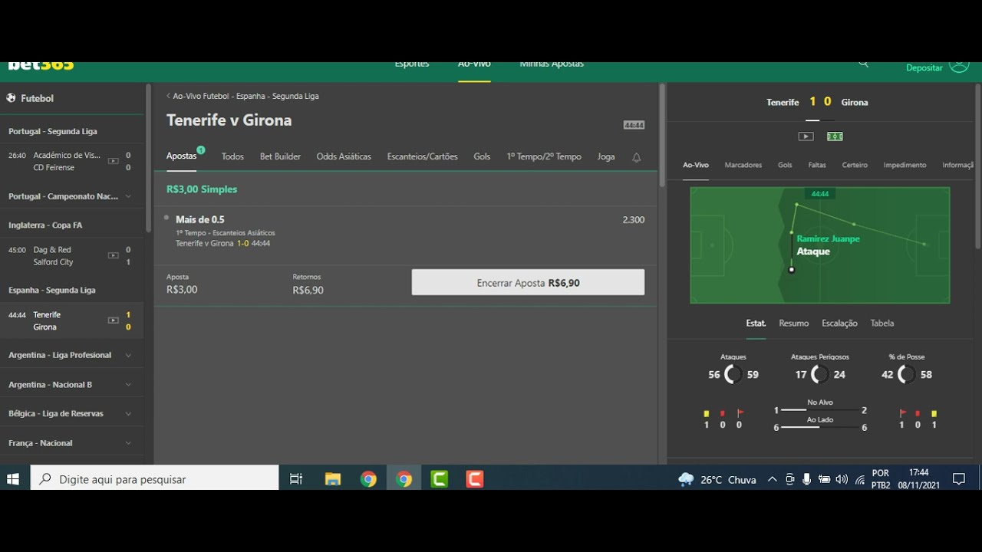Image resolution: width=982 pixels, height=552 pixels.
Task: Click the 2.300 odds value
Action: (634, 220)
